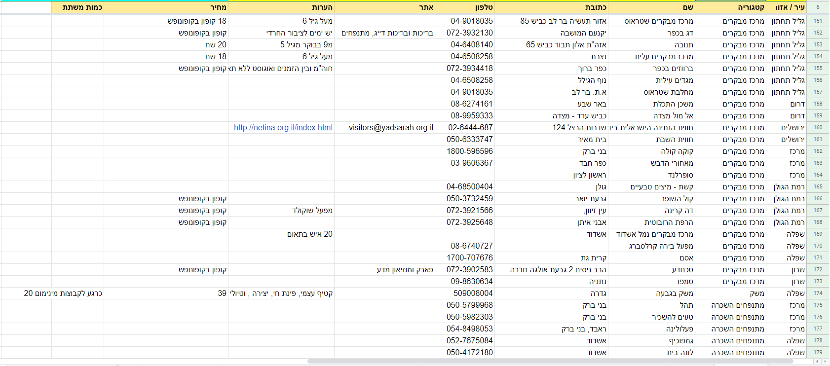
Task: Click phone number 04-68500404
Action: (x=465, y=187)
